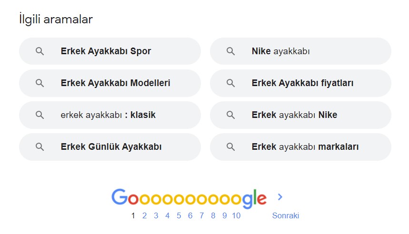Screen dimensions: 409x234
Task: Go to results page 5
Action: (179, 216)
